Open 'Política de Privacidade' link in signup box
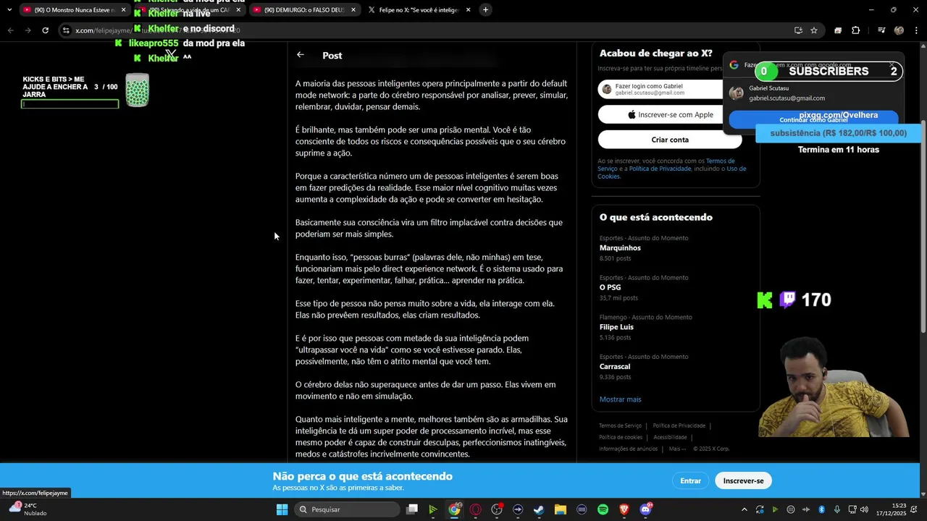 (660, 169)
